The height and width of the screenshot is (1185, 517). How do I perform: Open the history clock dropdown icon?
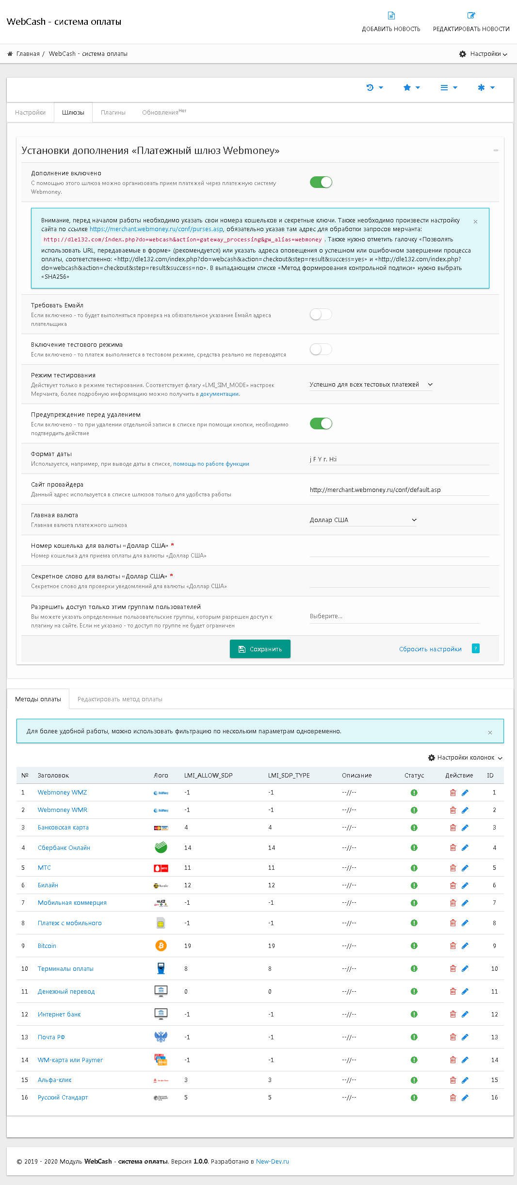click(375, 88)
